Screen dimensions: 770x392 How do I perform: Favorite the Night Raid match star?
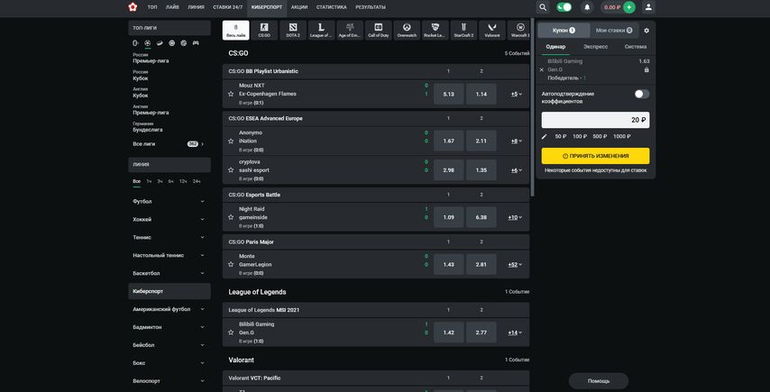click(x=231, y=217)
